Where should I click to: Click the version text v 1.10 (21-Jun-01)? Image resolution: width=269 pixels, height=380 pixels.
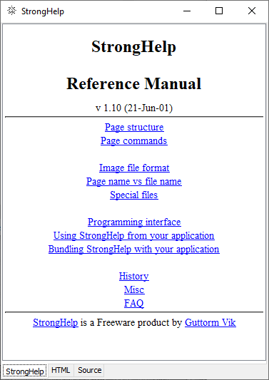(x=134, y=108)
